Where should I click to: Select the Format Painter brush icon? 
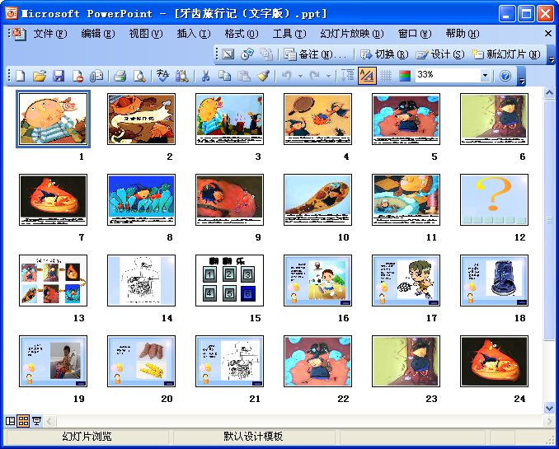tap(263, 76)
